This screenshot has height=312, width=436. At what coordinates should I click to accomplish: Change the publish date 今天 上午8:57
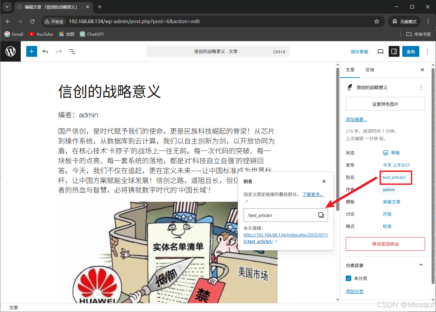point(396,165)
